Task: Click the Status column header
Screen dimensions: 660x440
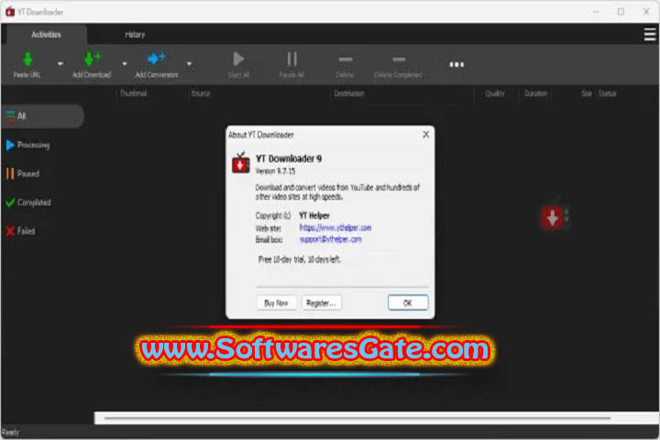Action: coord(608,93)
